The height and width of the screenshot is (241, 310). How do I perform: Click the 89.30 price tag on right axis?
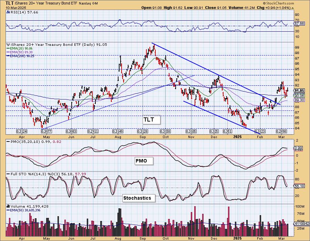[299, 100]
